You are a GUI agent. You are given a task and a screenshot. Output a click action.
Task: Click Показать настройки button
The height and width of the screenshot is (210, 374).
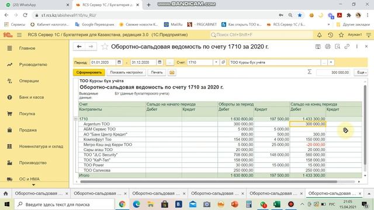click(x=126, y=72)
